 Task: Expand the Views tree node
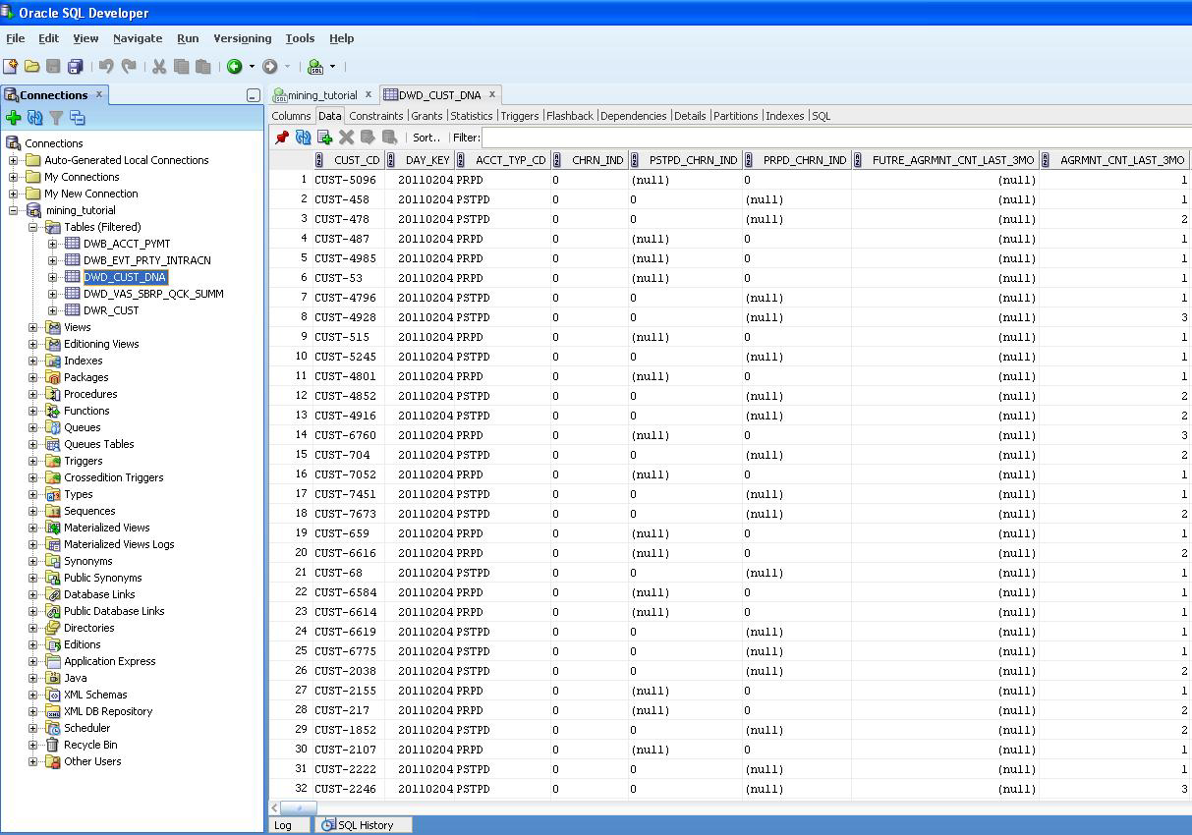tap(33, 327)
